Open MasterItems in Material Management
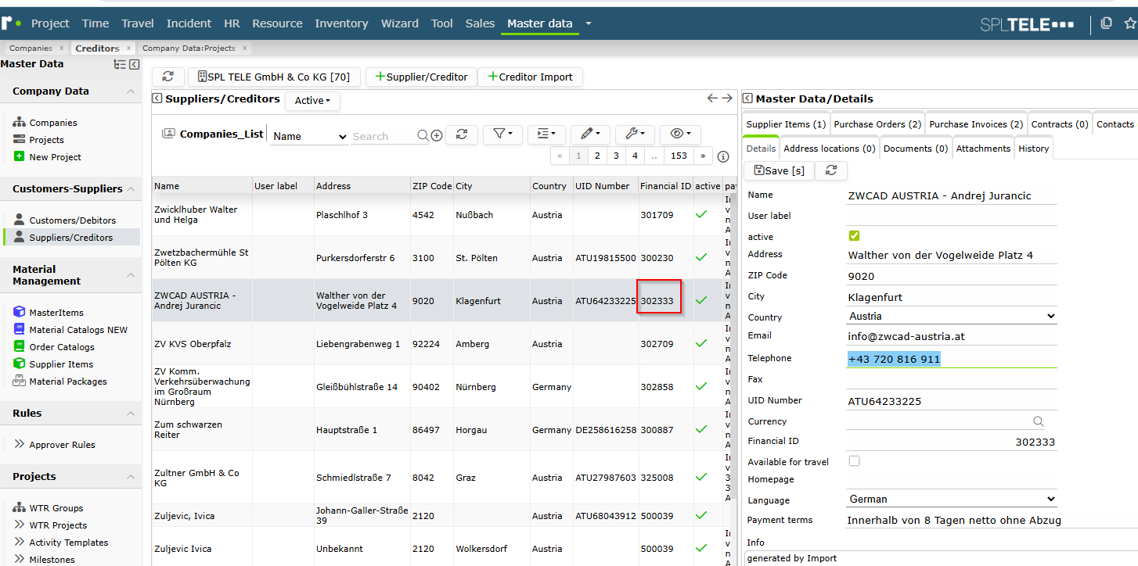1138x566 pixels. 56,313
